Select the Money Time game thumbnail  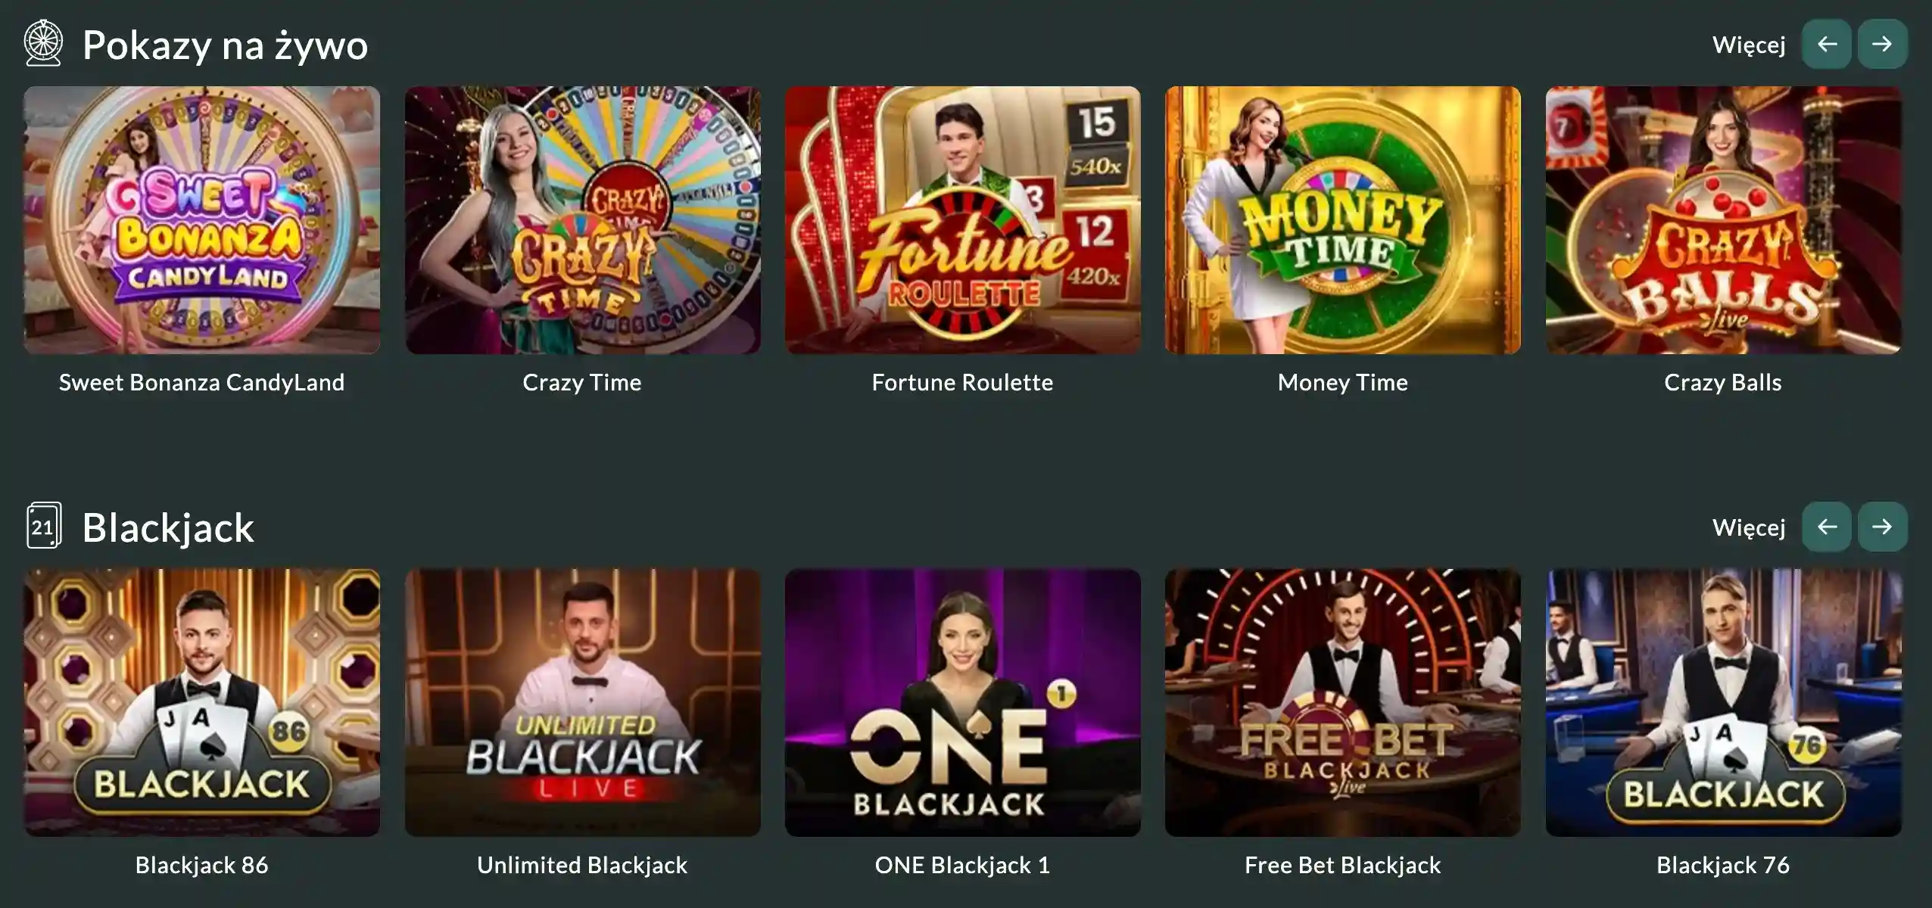coord(1343,220)
